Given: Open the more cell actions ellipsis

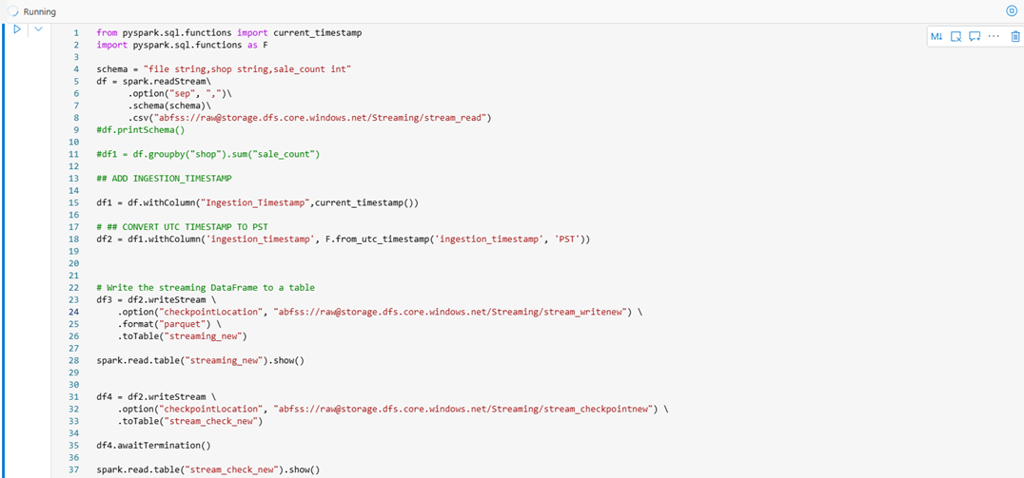Looking at the screenshot, I should coord(994,36).
